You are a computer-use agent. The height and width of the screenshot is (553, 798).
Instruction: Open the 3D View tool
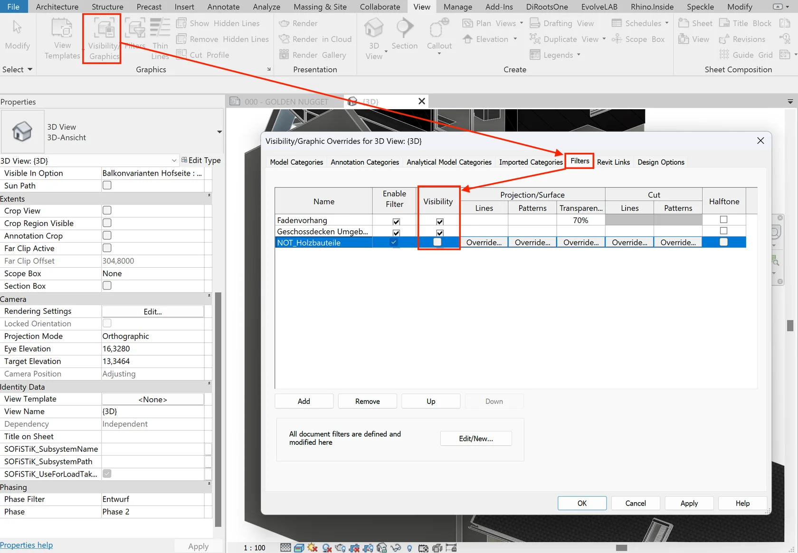[x=374, y=39]
